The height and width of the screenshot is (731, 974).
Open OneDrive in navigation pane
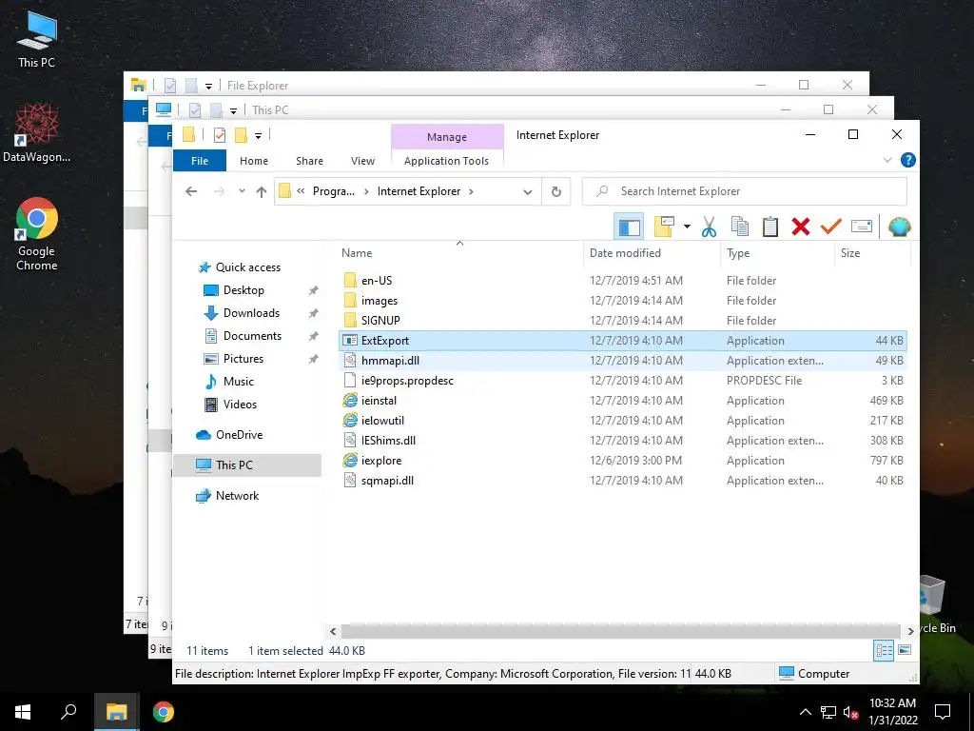tap(239, 434)
